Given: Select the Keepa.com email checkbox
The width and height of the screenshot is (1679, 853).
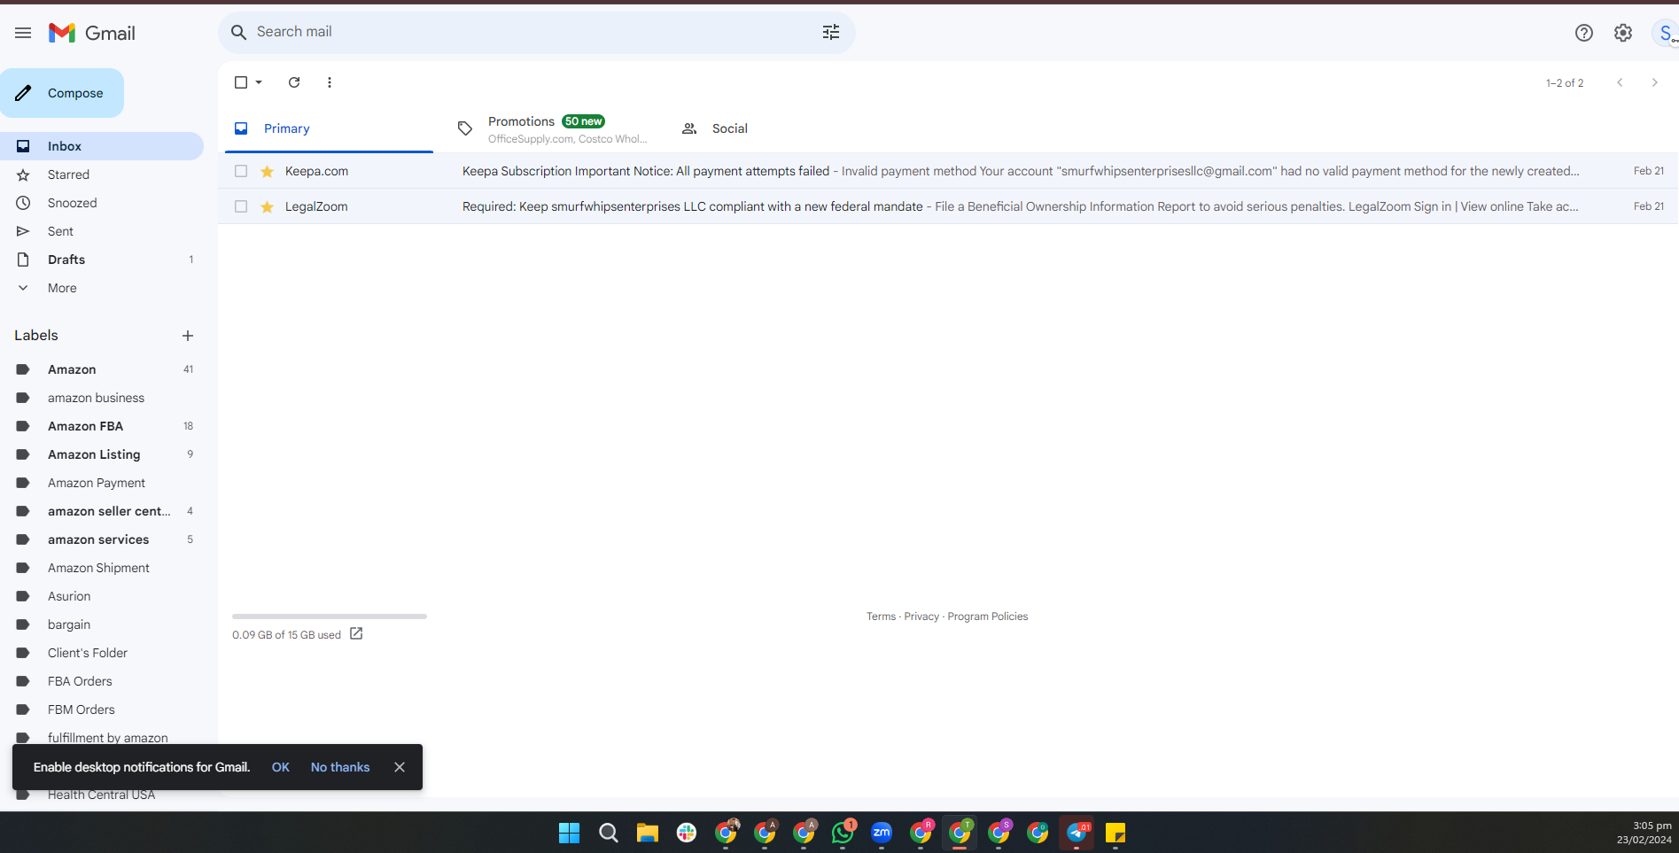Looking at the screenshot, I should coord(241,171).
